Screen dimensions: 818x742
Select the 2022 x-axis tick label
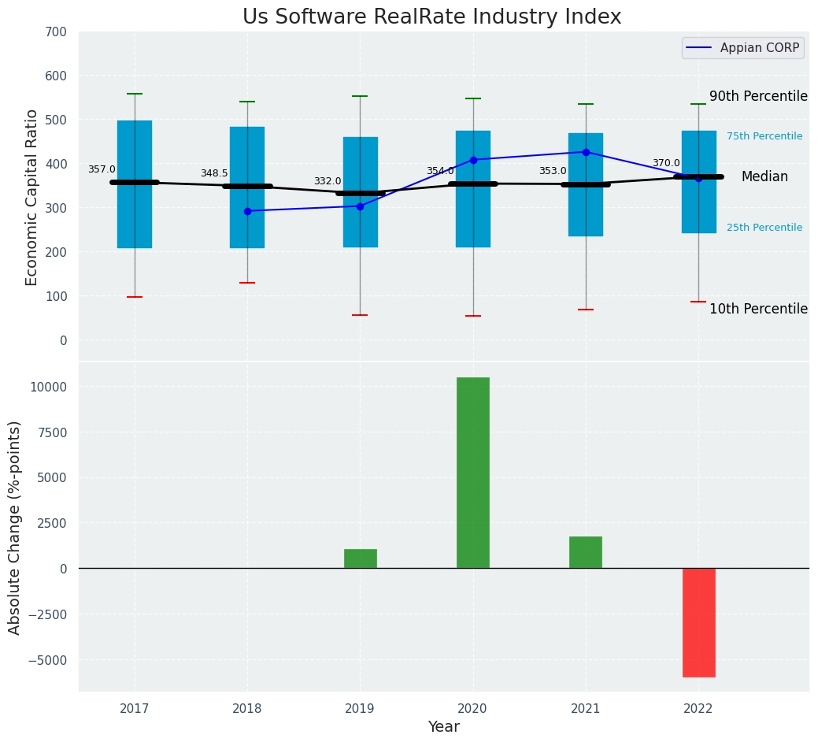coord(698,709)
